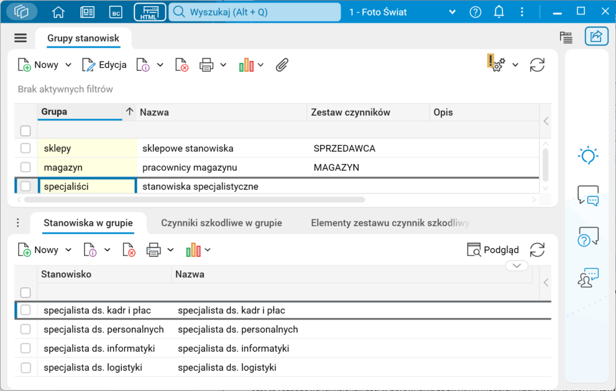
Task: Open the Edycja (edit) tool
Action: [x=104, y=64]
